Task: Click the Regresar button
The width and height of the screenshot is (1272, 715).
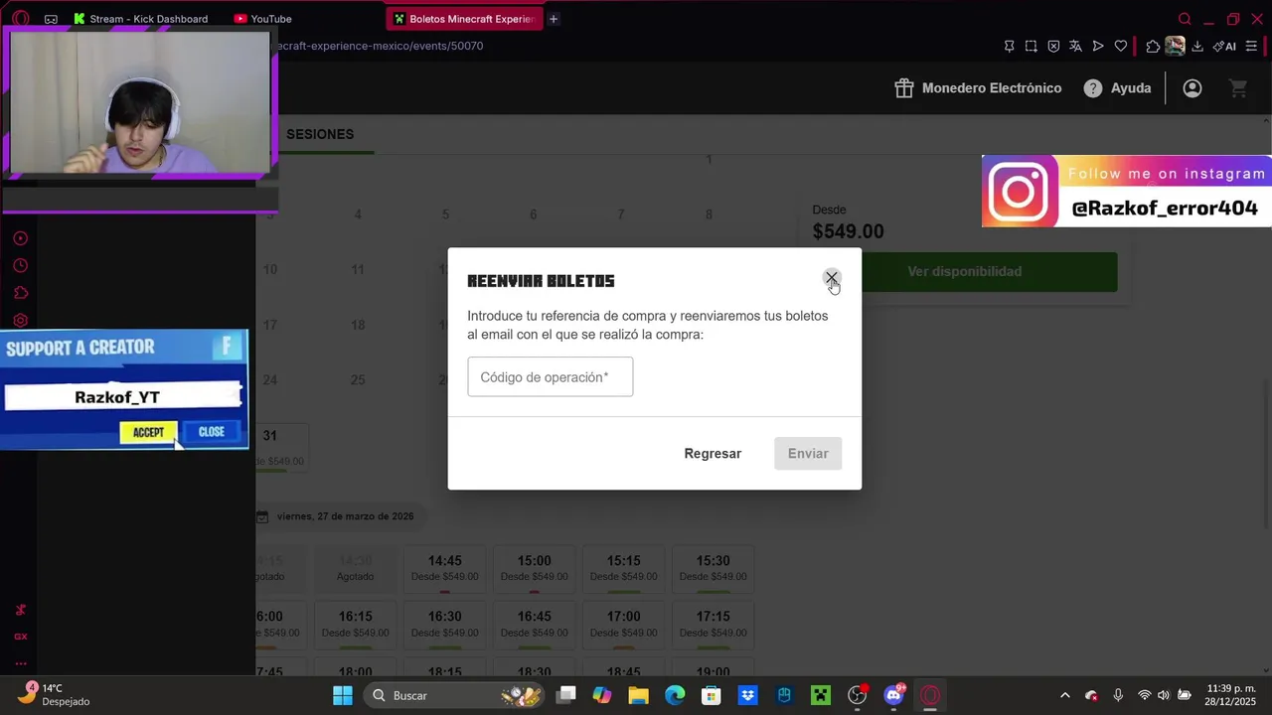Action: point(713,454)
